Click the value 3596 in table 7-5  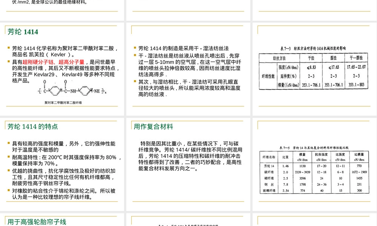tap(302, 178)
